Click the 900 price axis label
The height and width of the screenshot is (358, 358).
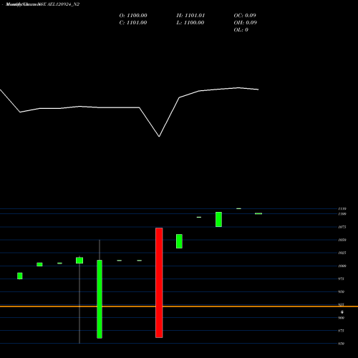tap(342, 318)
